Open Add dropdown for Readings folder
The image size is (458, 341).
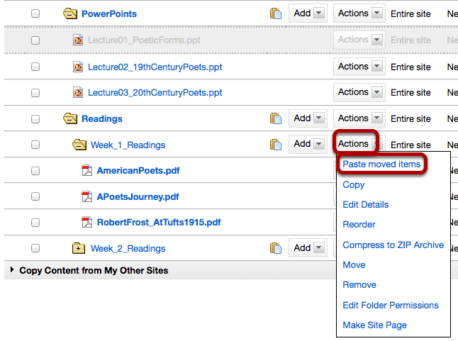pyautogui.click(x=308, y=118)
